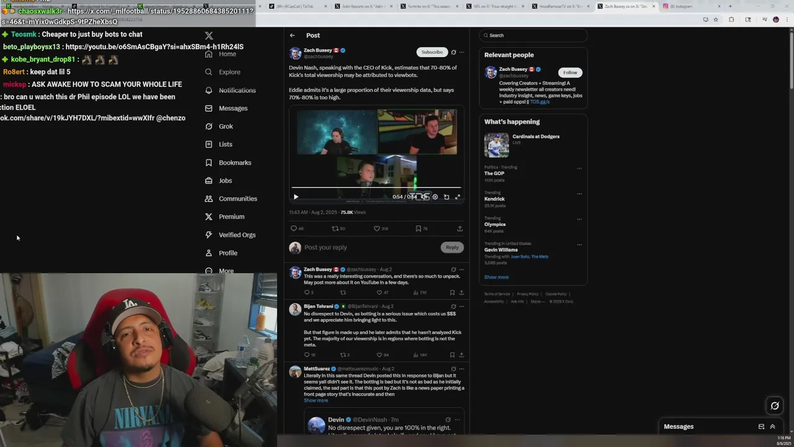This screenshot has width=794, height=447.
Task: Mute the video with volume icon
Action: 425,197
